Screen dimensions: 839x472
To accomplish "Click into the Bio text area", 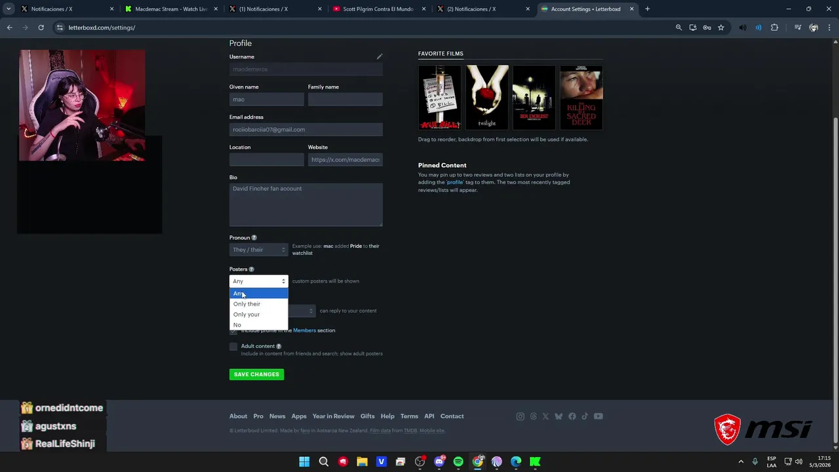I will (x=306, y=205).
